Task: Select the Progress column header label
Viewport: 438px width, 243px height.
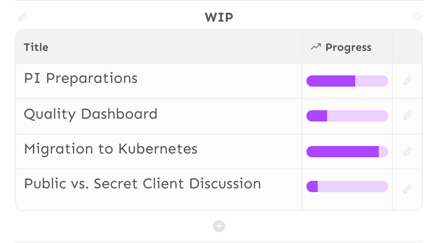Action: click(x=348, y=47)
